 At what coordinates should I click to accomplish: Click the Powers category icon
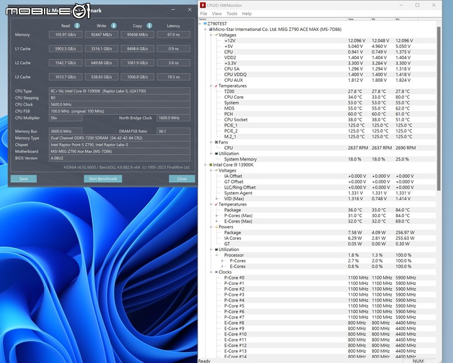point(216,227)
